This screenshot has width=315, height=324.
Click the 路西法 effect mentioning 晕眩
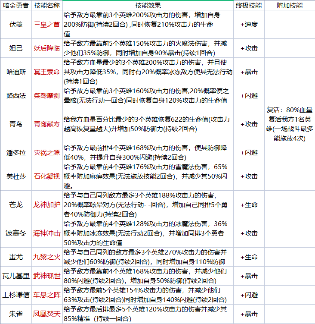148,96
